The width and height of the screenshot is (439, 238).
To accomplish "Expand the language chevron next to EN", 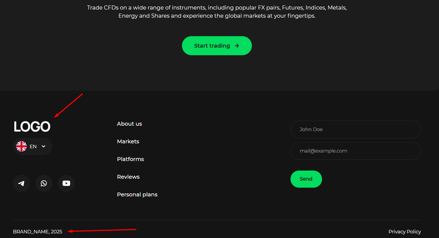I will pyautogui.click(x=44, y=146).
